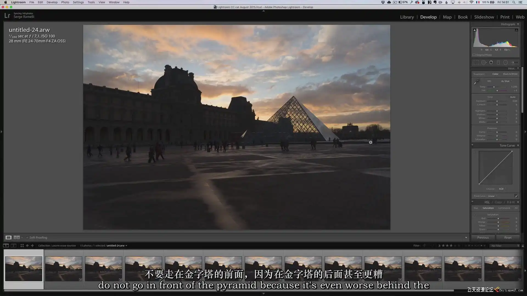Activate Tone Curve targeted adjustment tool
This screenshot has height=296, width=527.
pyautogui.click(x=474, y=152)
